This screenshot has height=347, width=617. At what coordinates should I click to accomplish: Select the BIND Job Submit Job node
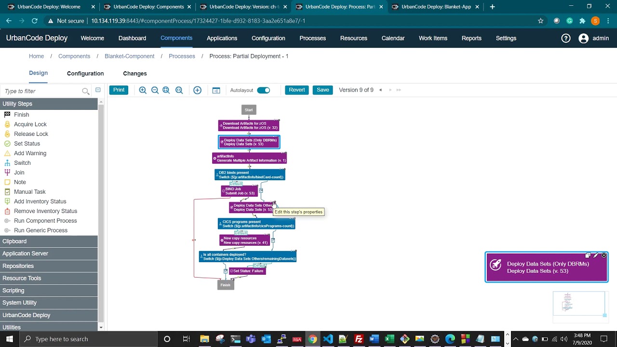[240, 191]
